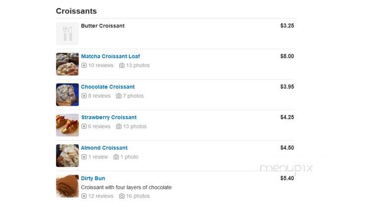Click the camera icon beside 13 photos for Matcha Loaf
This screenshot has height=209, width=375.
click(x=122, y=65)
